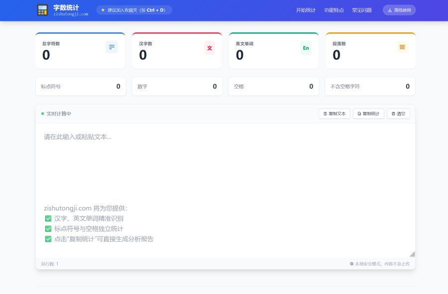Select 功能特点 in the top navigation
The width and height of the screenshot is (448, 294).
335,10
